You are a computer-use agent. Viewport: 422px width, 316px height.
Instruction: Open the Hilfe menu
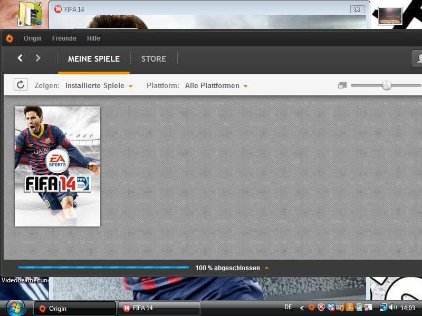(93, 38)
